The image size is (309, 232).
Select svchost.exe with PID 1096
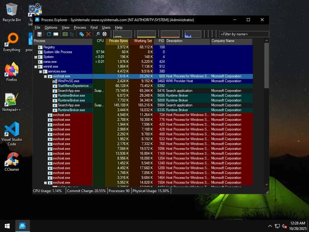(x=143, y=149)
